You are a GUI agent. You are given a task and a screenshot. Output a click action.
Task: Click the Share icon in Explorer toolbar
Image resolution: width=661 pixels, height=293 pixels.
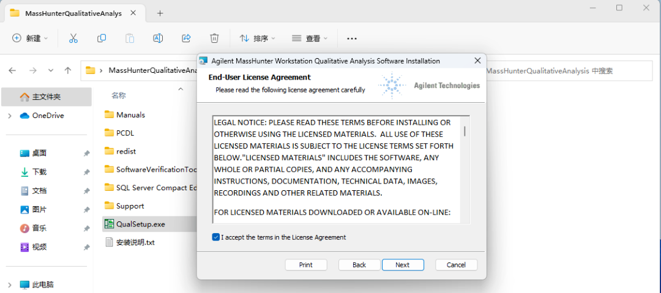point(186,39)
